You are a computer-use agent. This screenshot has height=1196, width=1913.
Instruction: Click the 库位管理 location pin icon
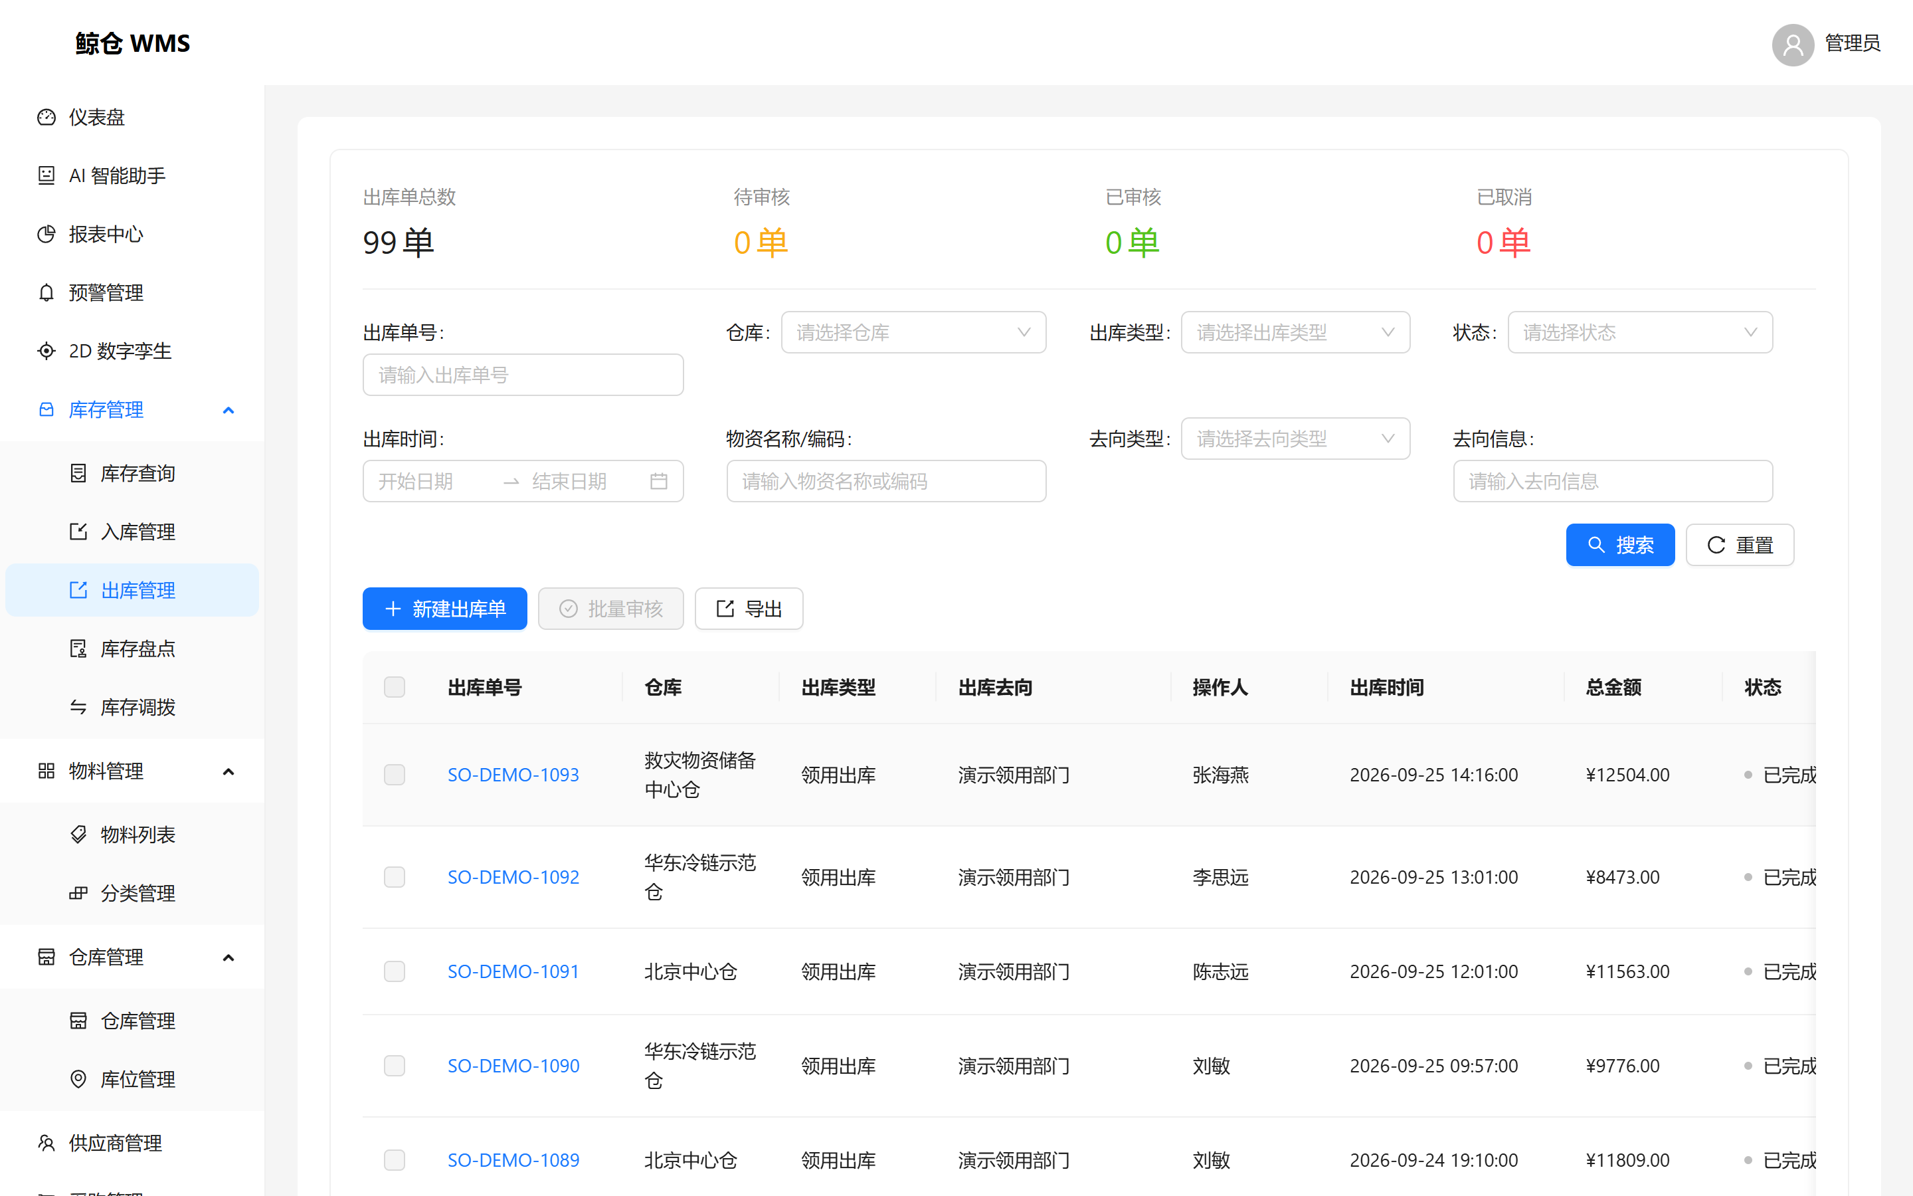pyautogui.click(x=78, y=1079)
